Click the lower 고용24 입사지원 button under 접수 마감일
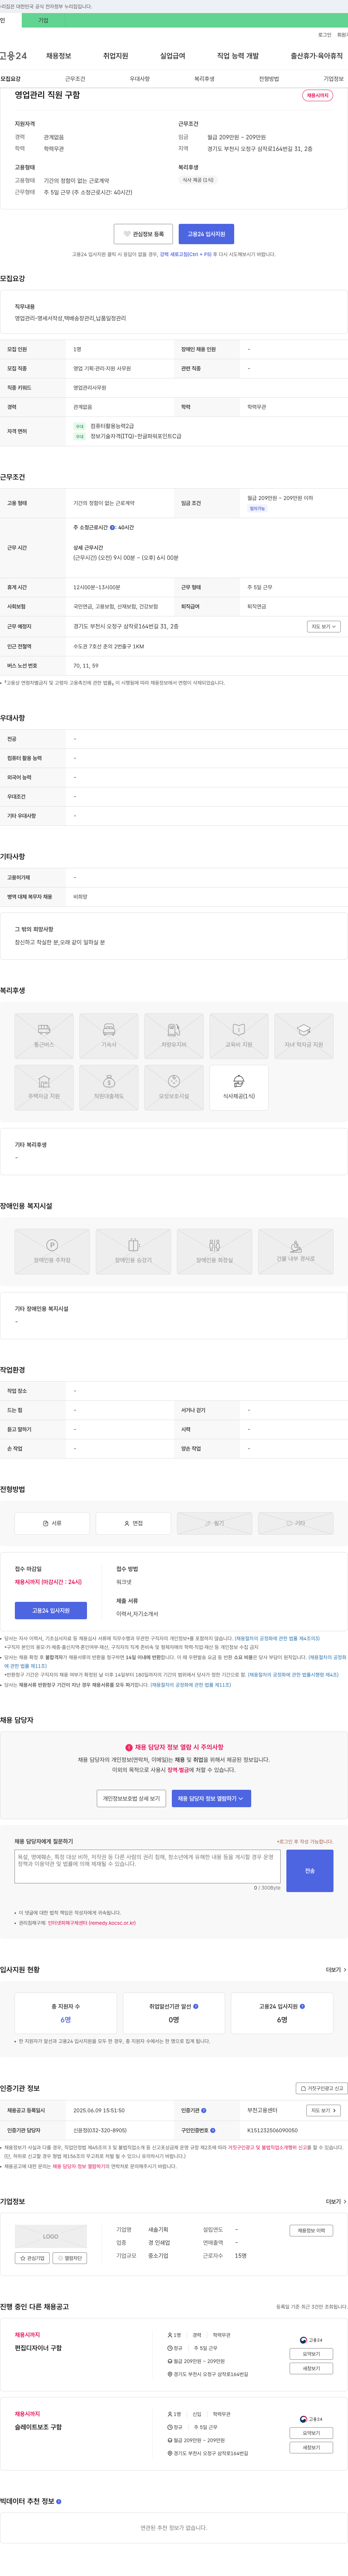This screenshot has height=2576, width=348. [51, 1610]
